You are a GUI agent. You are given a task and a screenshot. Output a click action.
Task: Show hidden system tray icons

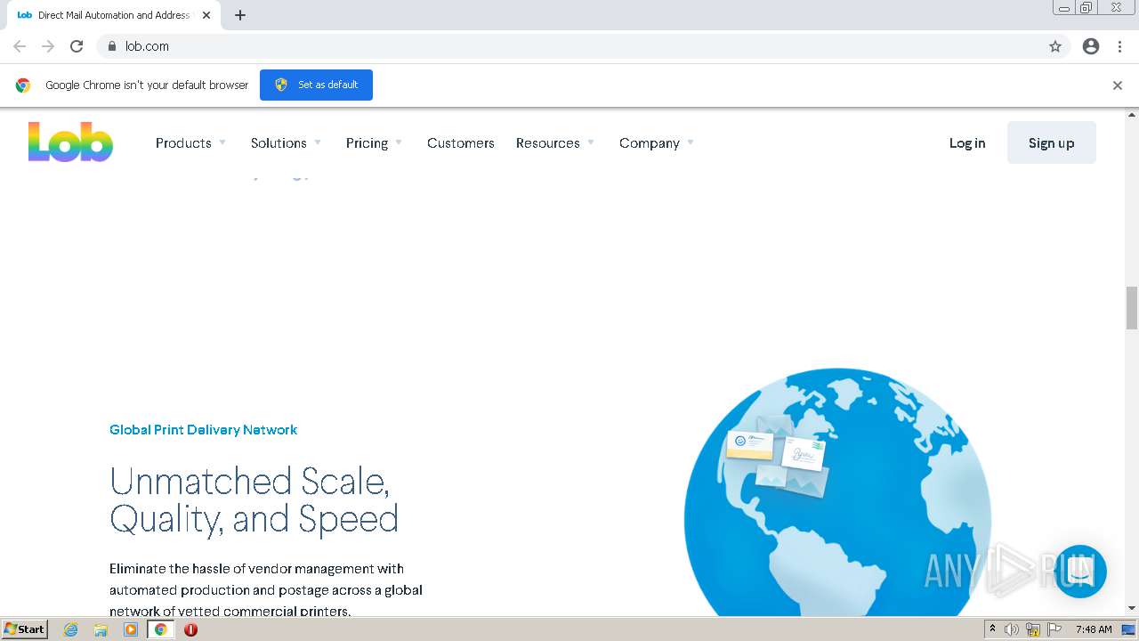(x=993, y=629)
